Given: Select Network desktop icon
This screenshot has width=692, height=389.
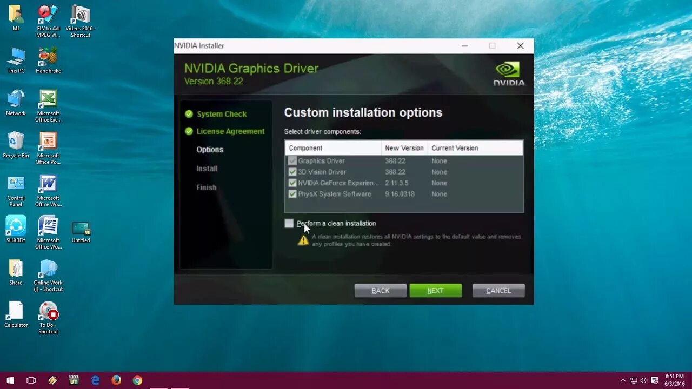Looking at the screenshot, I should pyautogui.click(x=16, y=103).
